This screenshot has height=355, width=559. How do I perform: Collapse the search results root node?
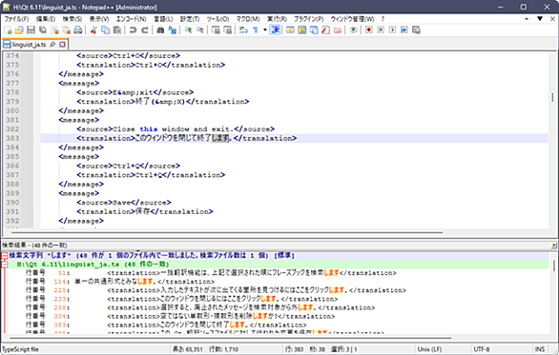click(5, 256)
